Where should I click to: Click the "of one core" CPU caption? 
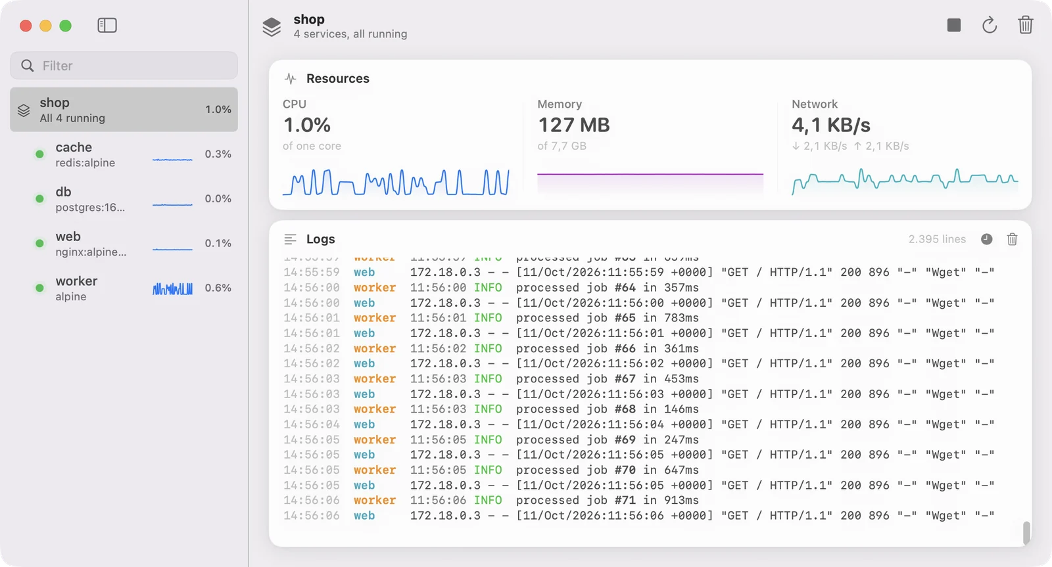(x=312, y=146)
